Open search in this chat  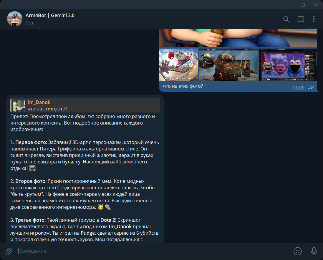point(286,19)
